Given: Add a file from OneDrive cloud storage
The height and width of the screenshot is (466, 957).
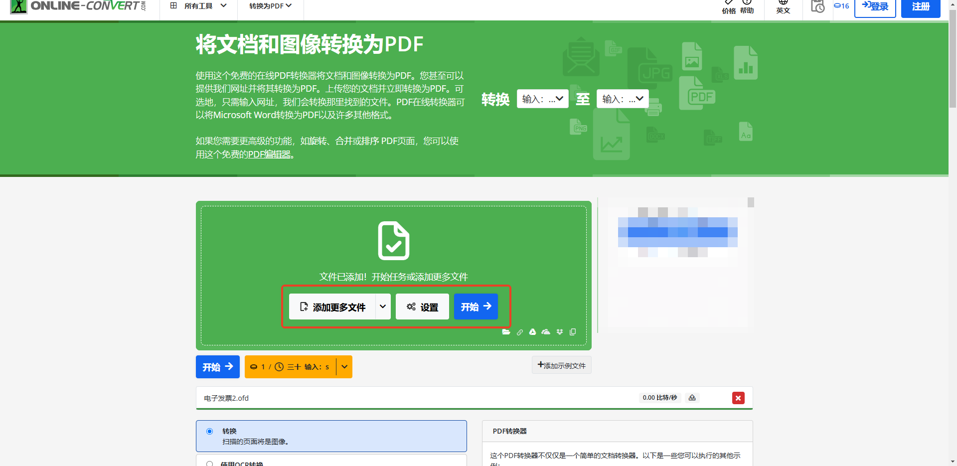Looking at the screenshot, I should [546, 331].
